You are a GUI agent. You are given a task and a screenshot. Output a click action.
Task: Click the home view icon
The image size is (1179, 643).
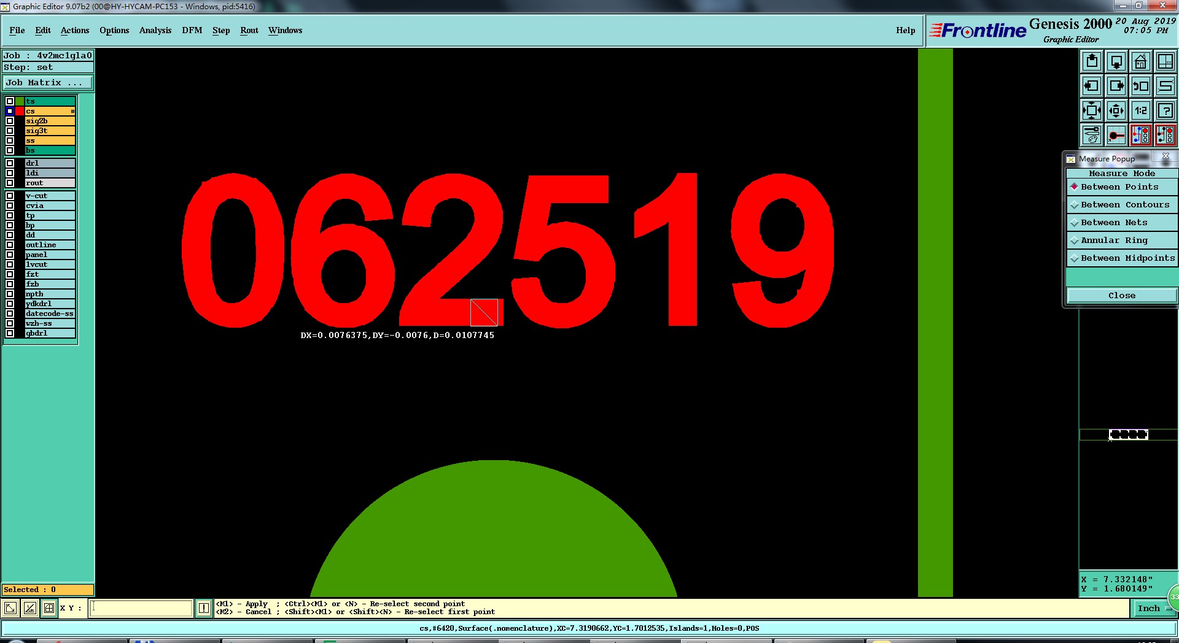[1141, 61]
